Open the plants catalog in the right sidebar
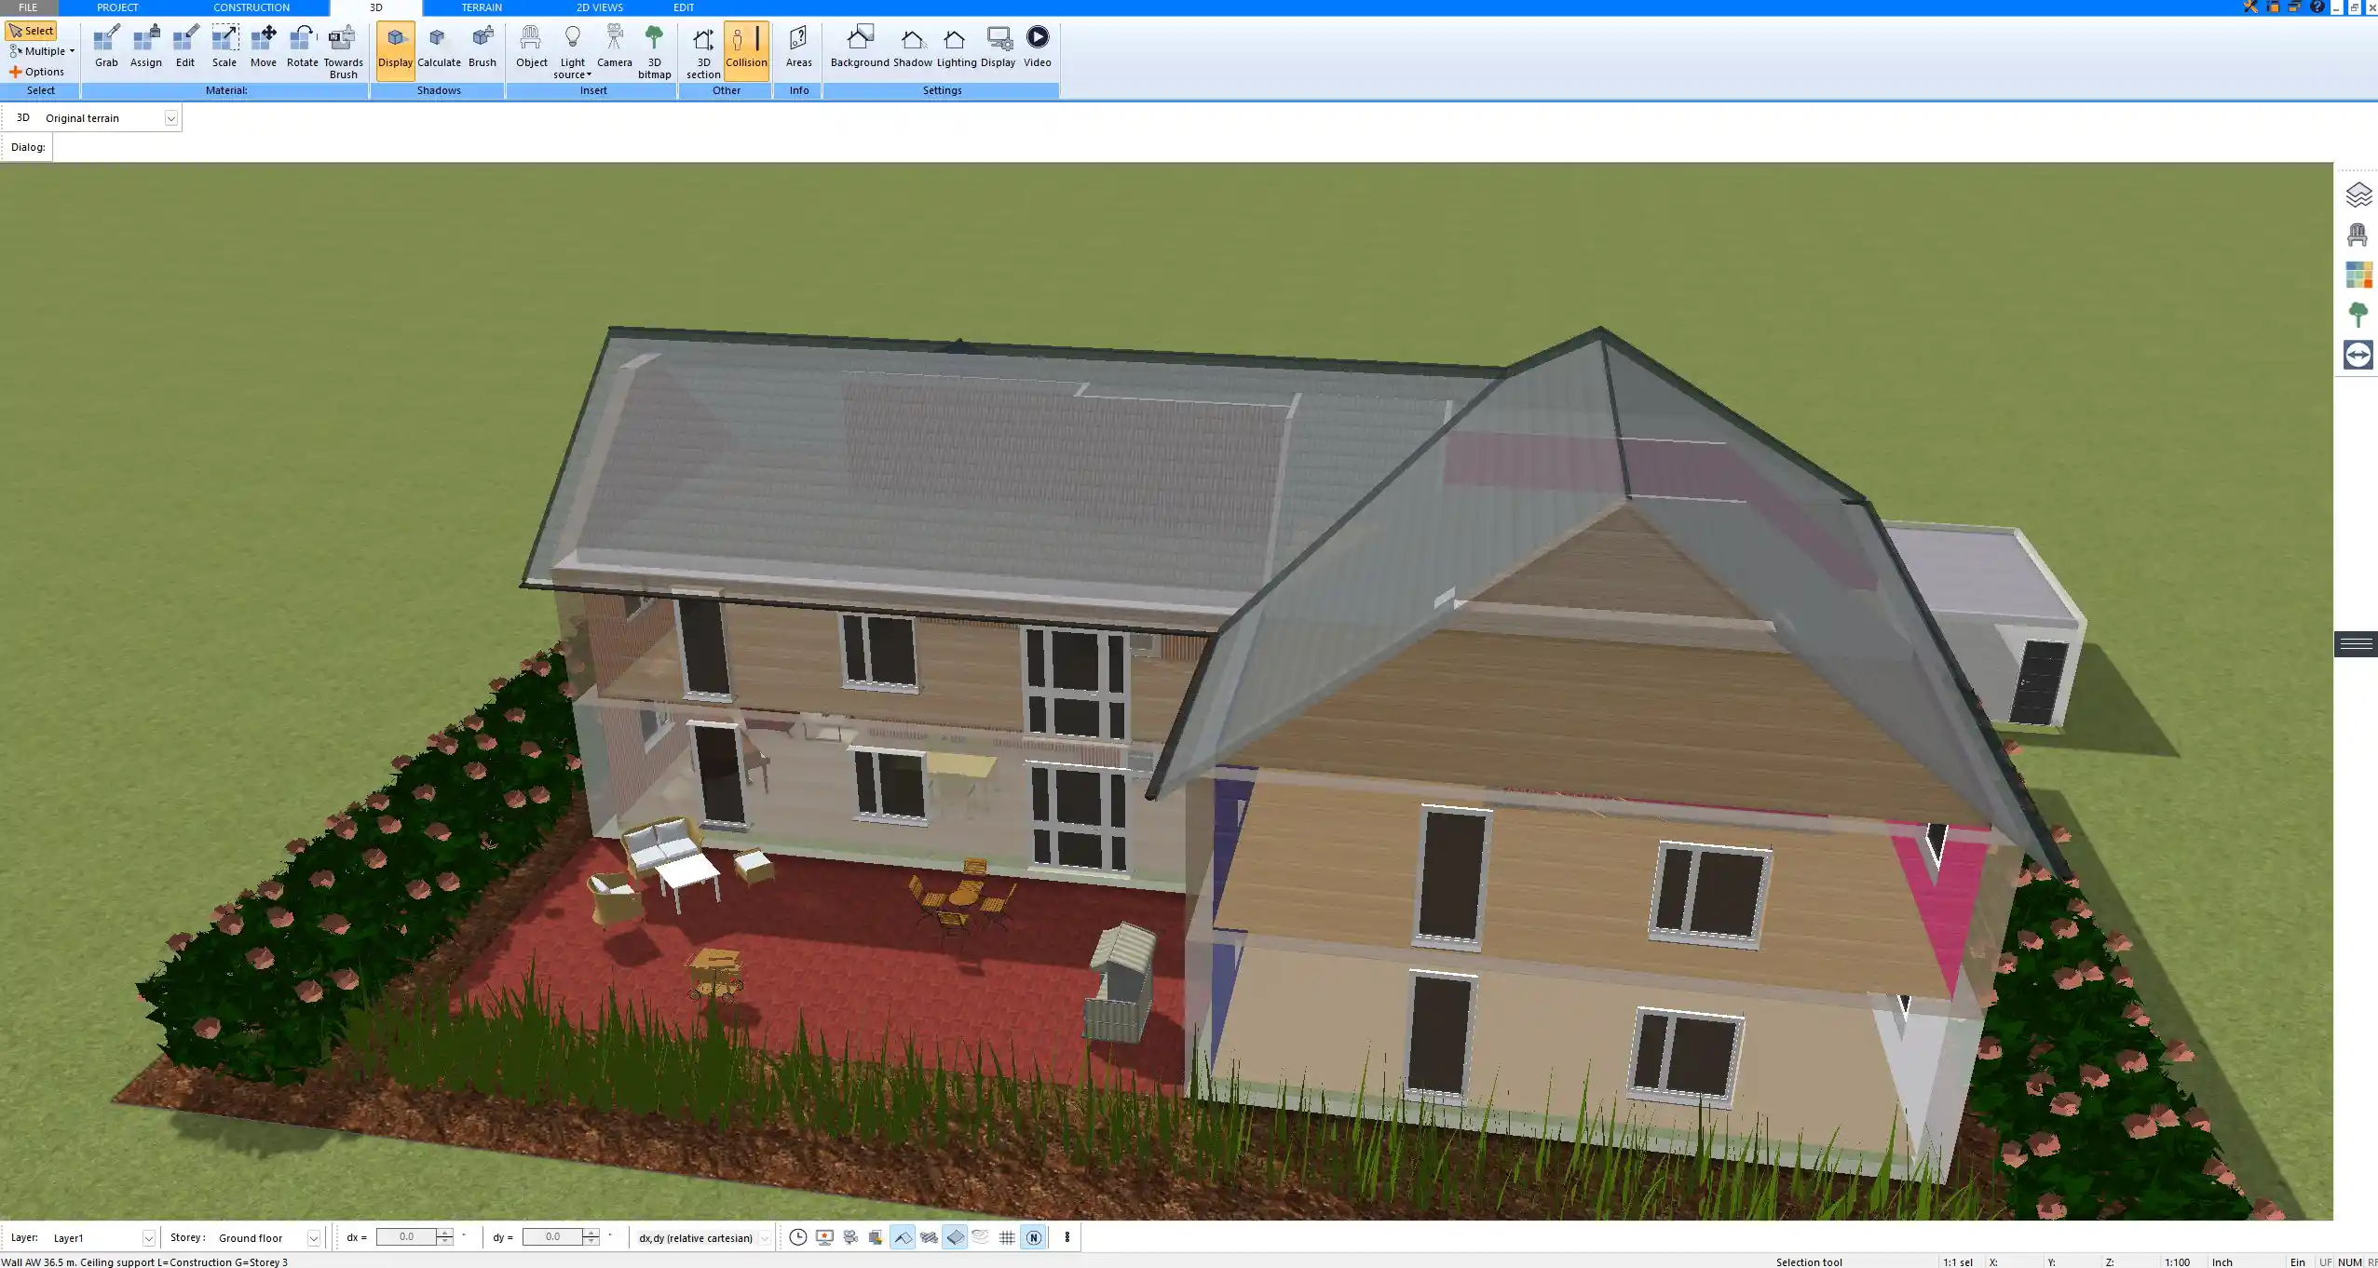Screen dimensions: 2378x1268 (x=2359, y=314)
